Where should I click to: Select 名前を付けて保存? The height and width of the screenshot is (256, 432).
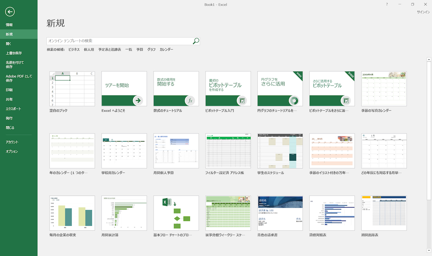(19, 64)
